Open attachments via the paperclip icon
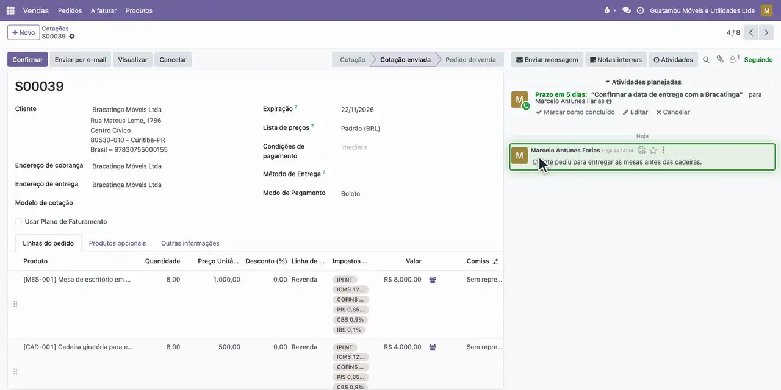The height and width of the screenshot is (390, 781). pos(720,60)
